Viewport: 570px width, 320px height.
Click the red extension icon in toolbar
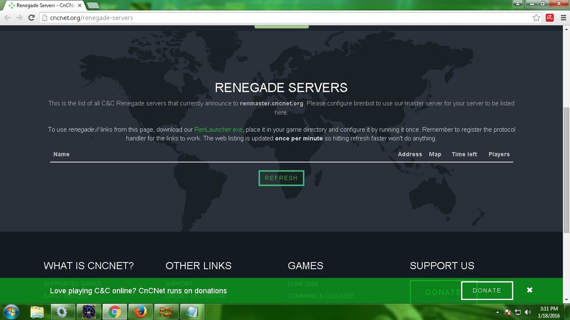[x=549, y=18]
